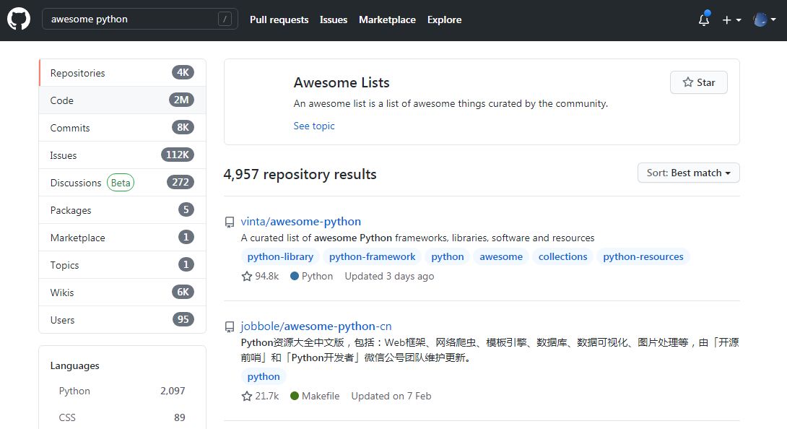Open the notifications bell
The image size is (787, 429).
coord(704,19)
